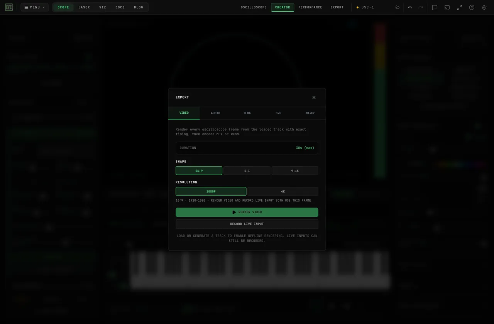Open the ILDA export tab
This screenshot has height=324, width=494.
(x=247, y=113)
